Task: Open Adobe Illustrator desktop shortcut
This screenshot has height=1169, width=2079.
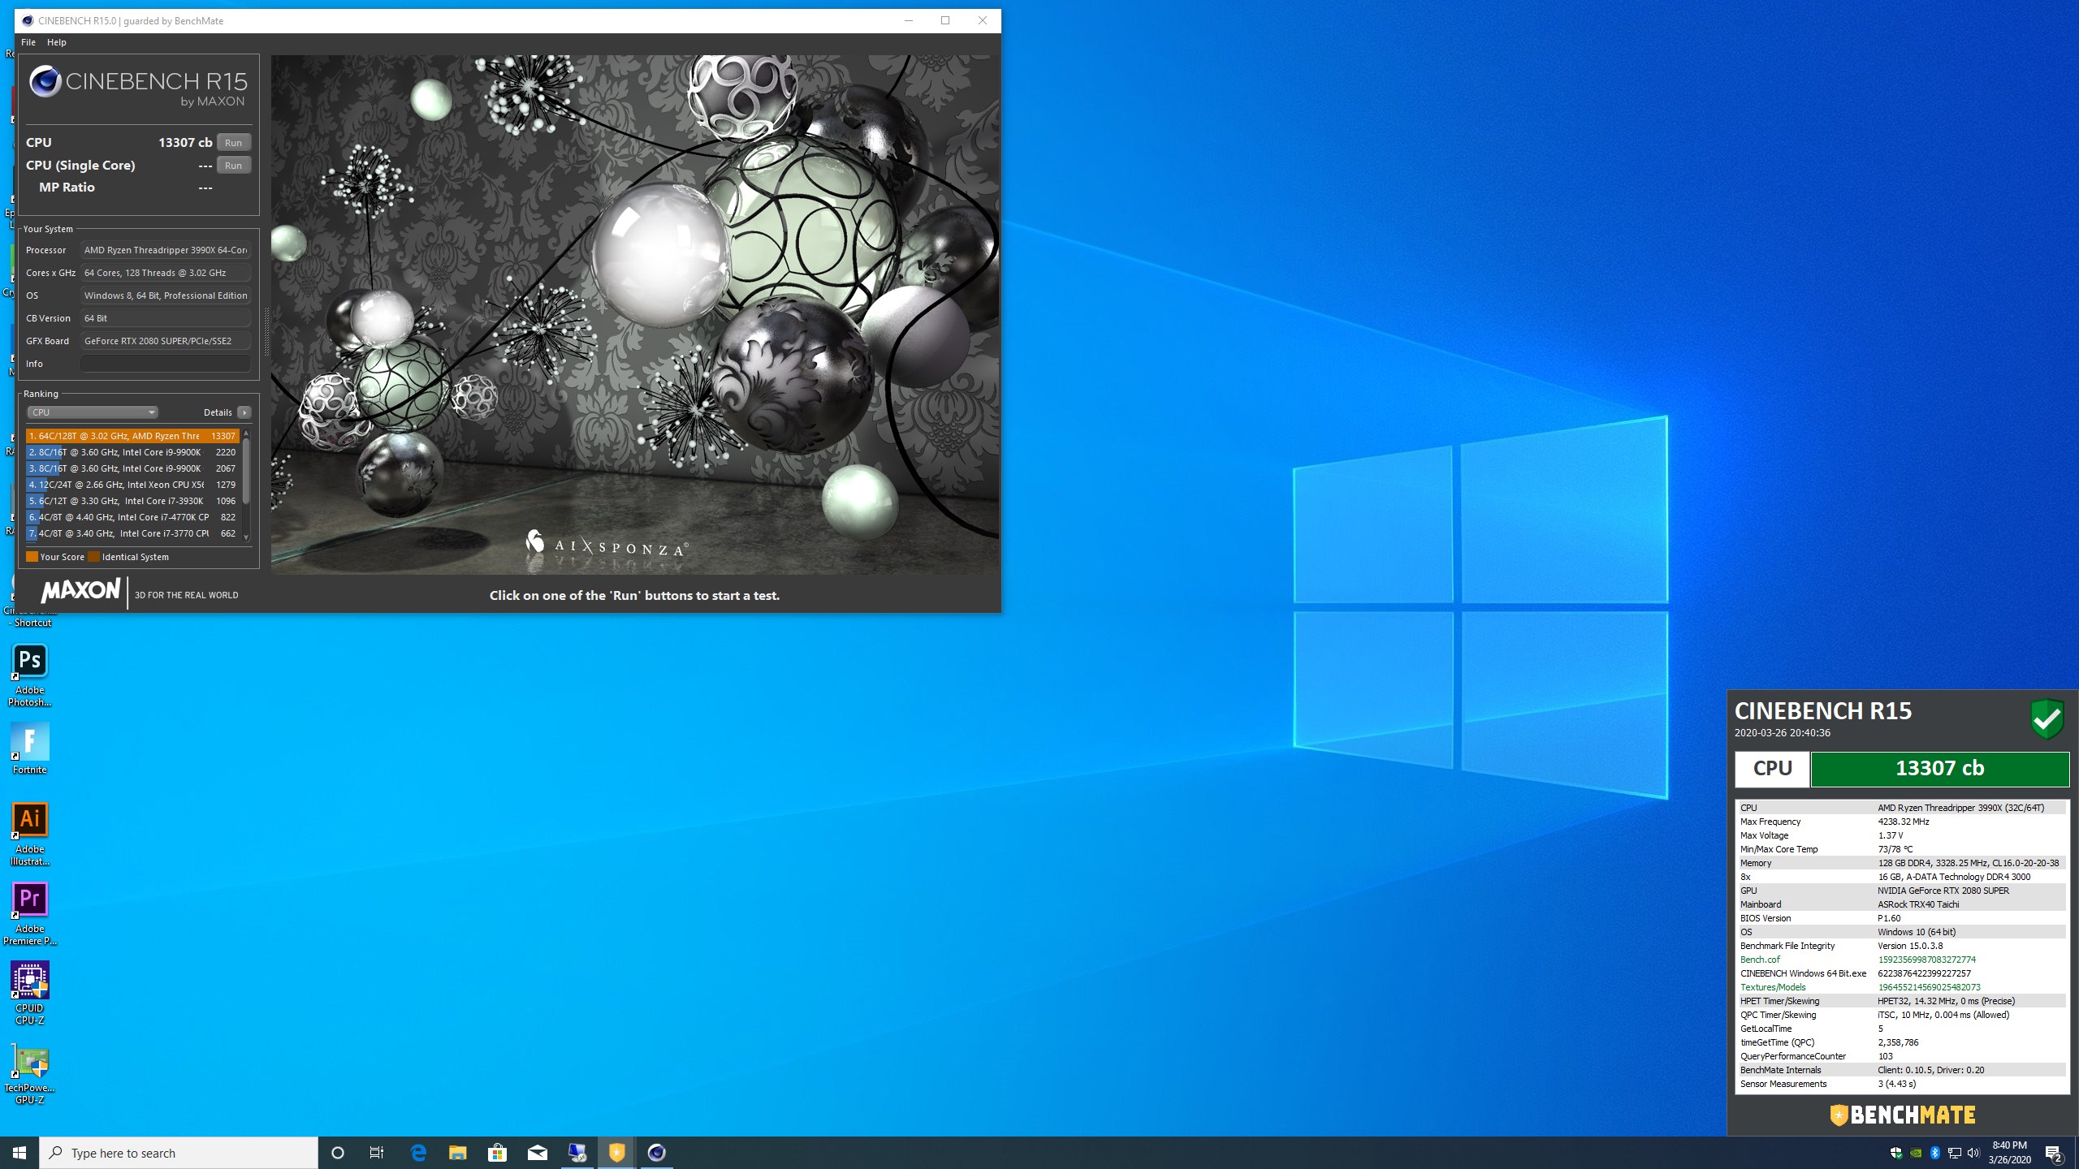Action: pos(30,835)
